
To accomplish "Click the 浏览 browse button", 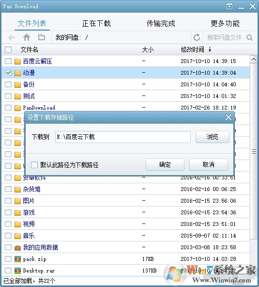I will (x=212, y=137).
